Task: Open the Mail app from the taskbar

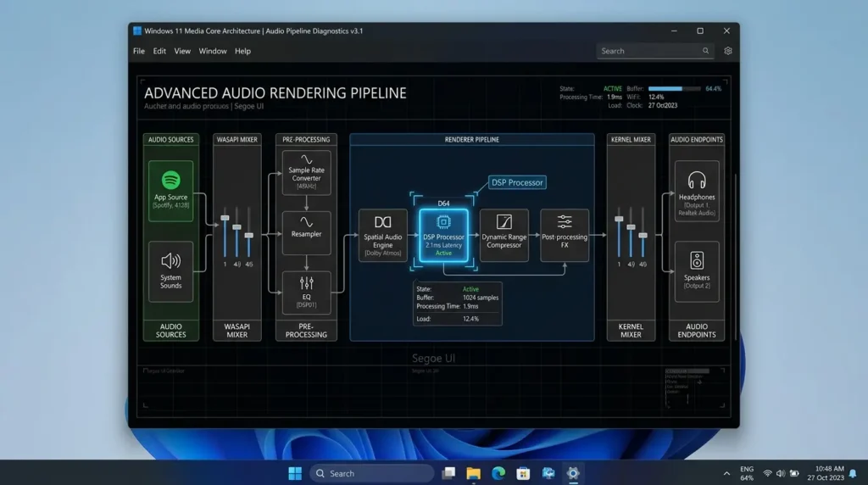Action: pyautogui.click(x=548, y=473)
